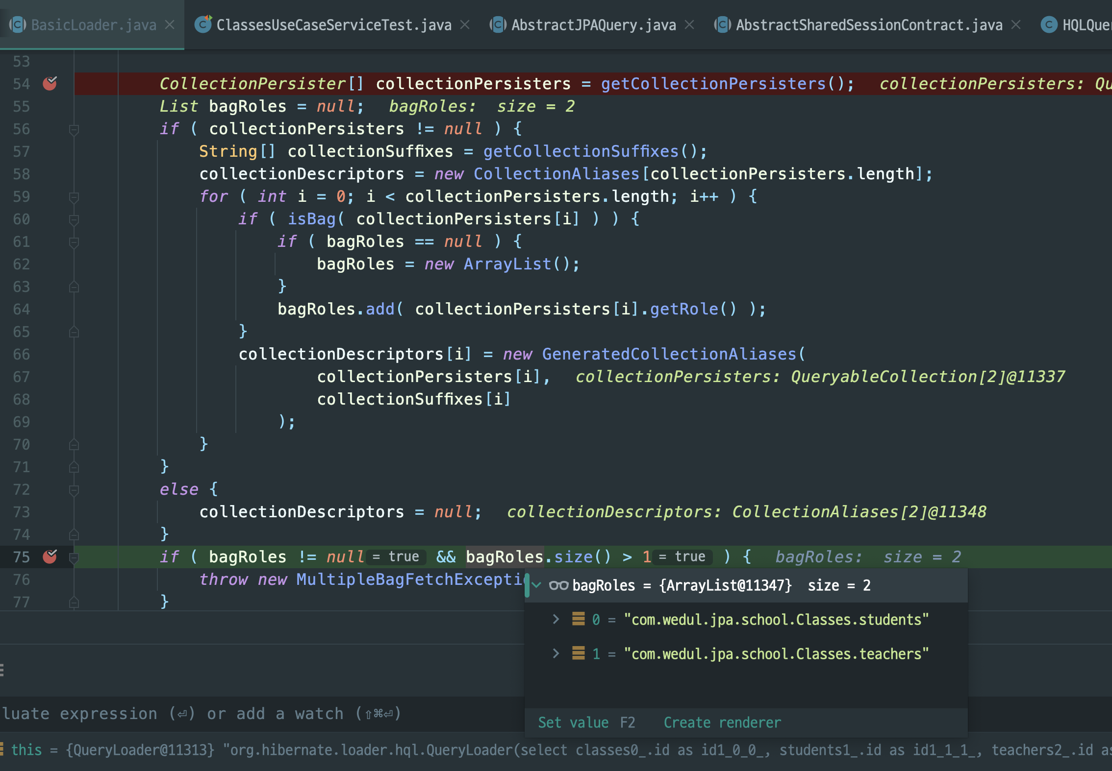
Task: Click the list element icon of index 0
Action: pos(579,620)
